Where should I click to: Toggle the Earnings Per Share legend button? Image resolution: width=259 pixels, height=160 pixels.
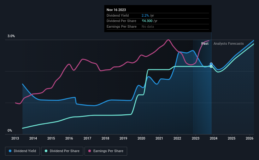click(106, 151)
